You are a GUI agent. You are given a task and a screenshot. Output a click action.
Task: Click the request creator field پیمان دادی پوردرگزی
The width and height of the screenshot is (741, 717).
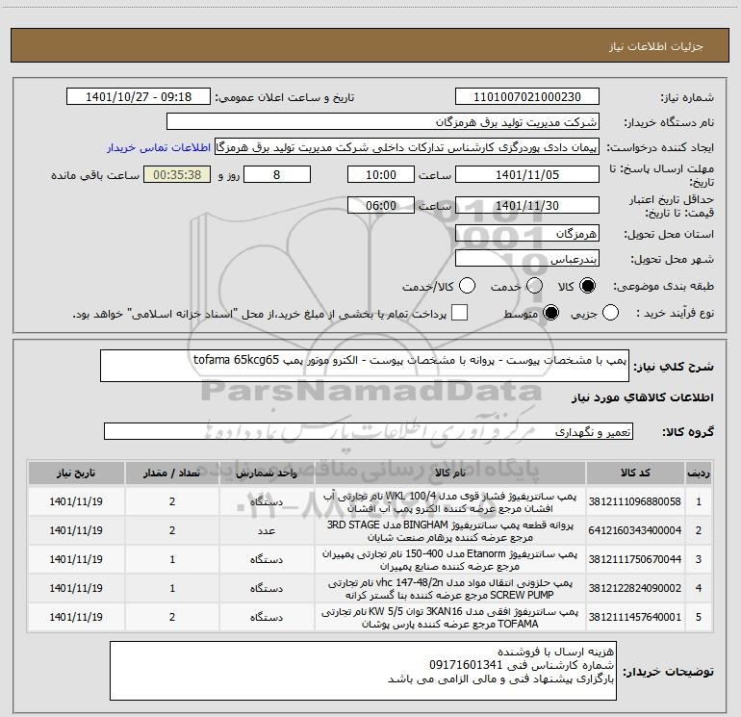[407, 147]
